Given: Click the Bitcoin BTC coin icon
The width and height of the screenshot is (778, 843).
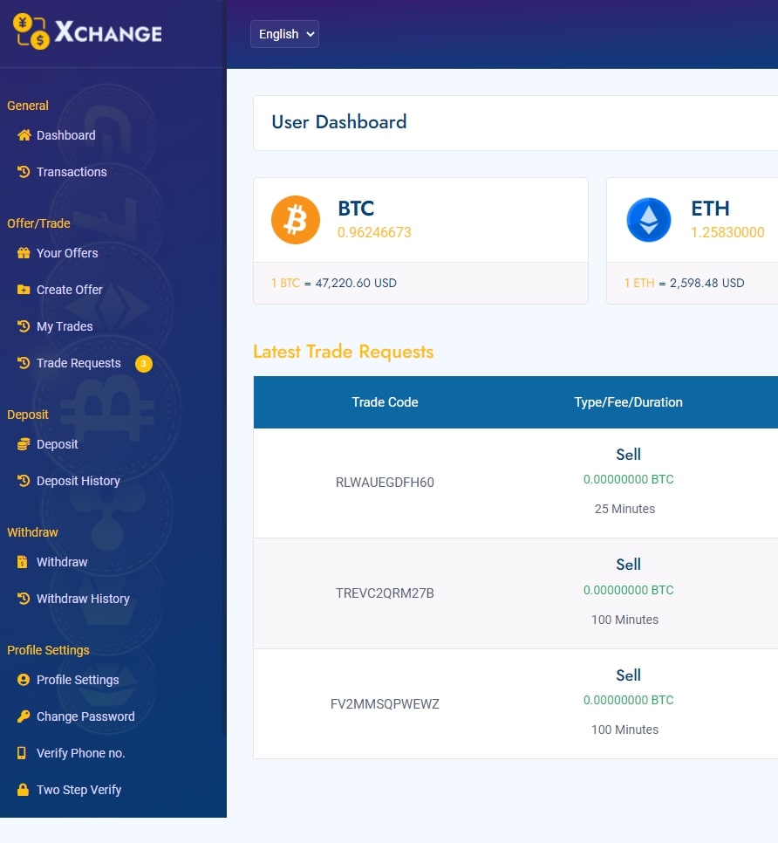Looking at the screenshot, I should pyautogui.click(x=296, y=220).
